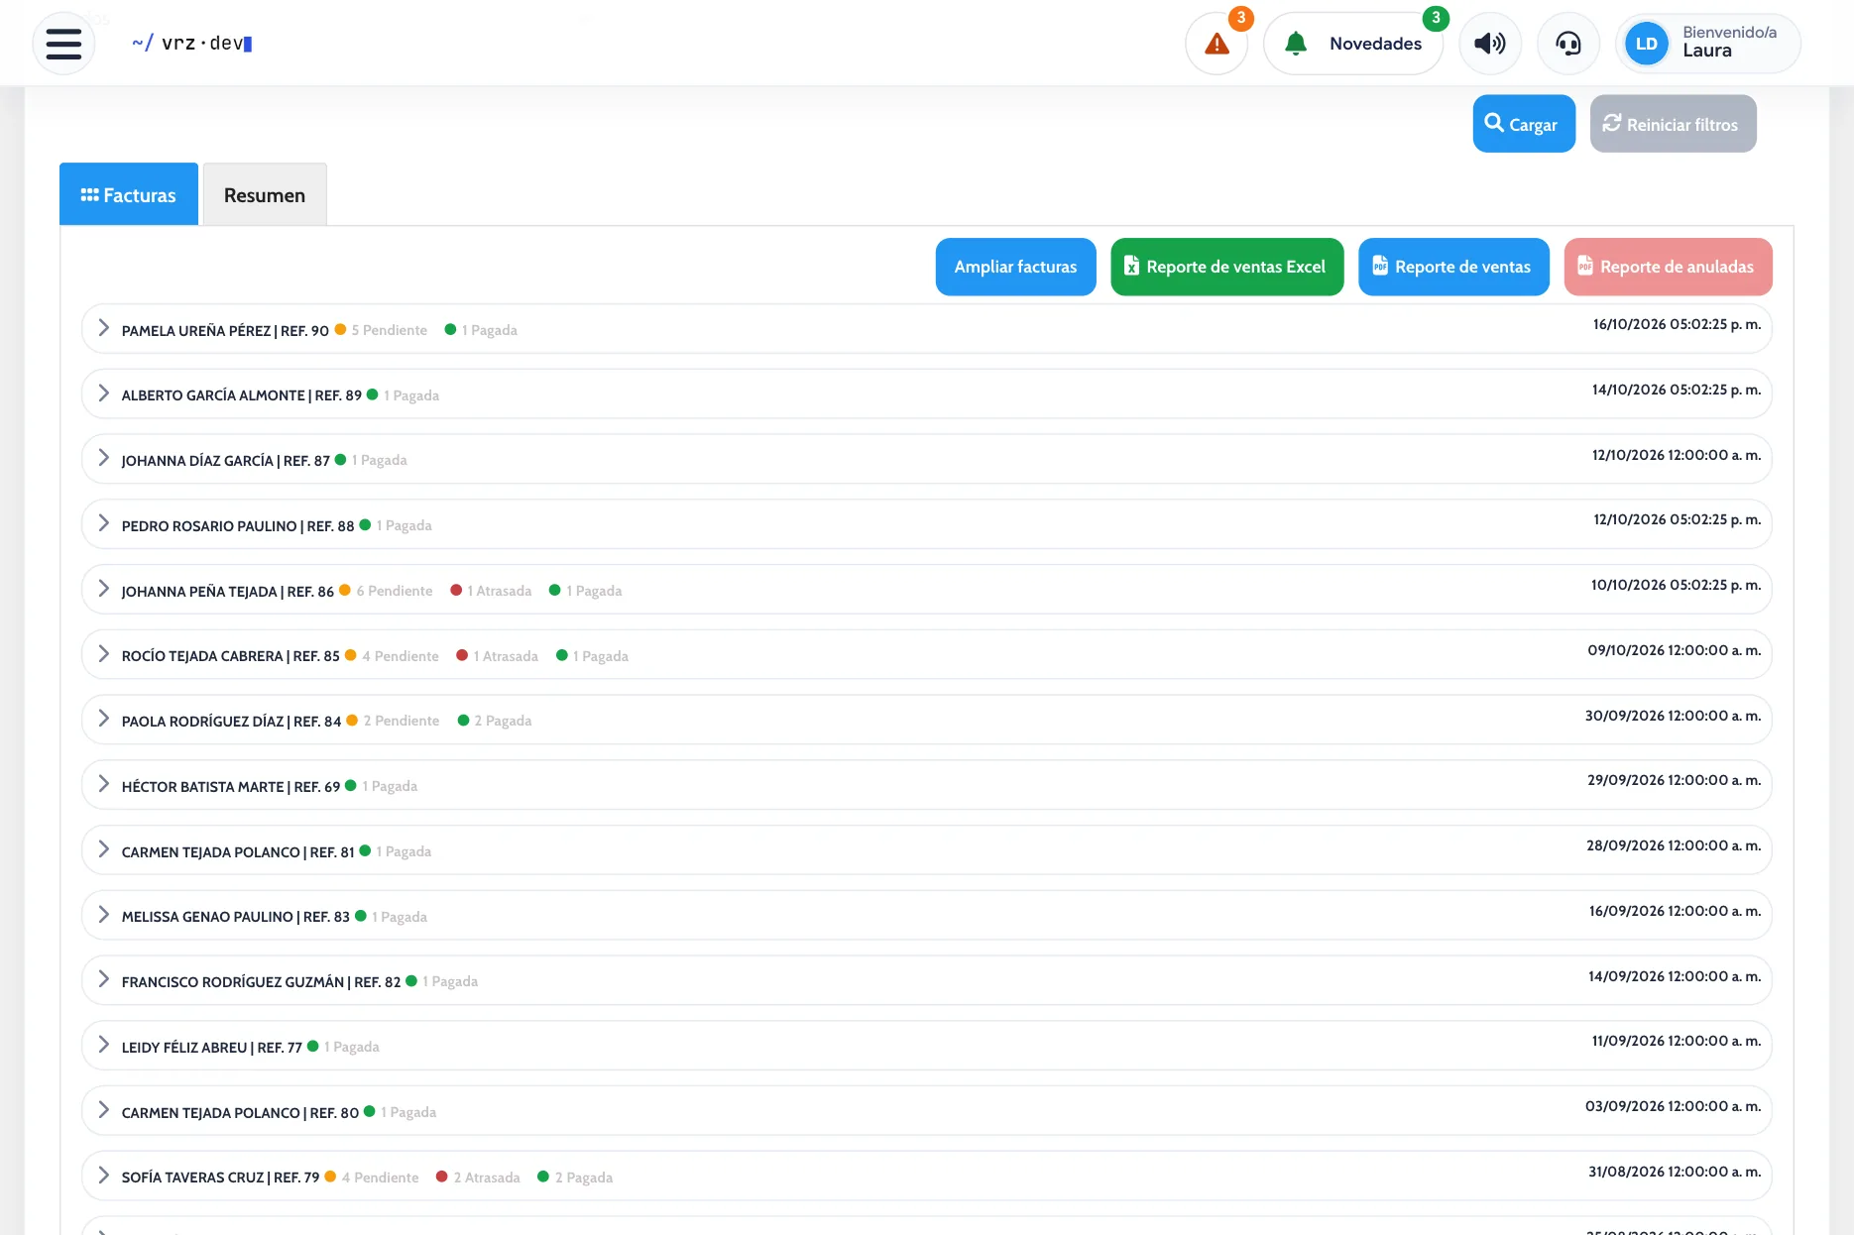The height and width of the screenshot is (1235, 1854).
Task: Download Reporte de ventas PDF
Action: 1453,267
